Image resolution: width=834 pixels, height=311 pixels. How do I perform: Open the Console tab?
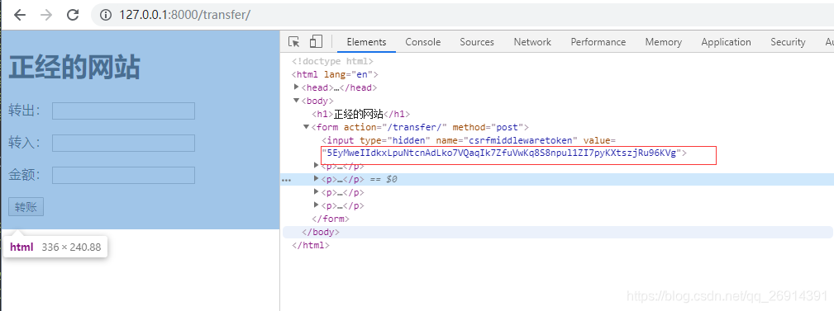[423, 42]
